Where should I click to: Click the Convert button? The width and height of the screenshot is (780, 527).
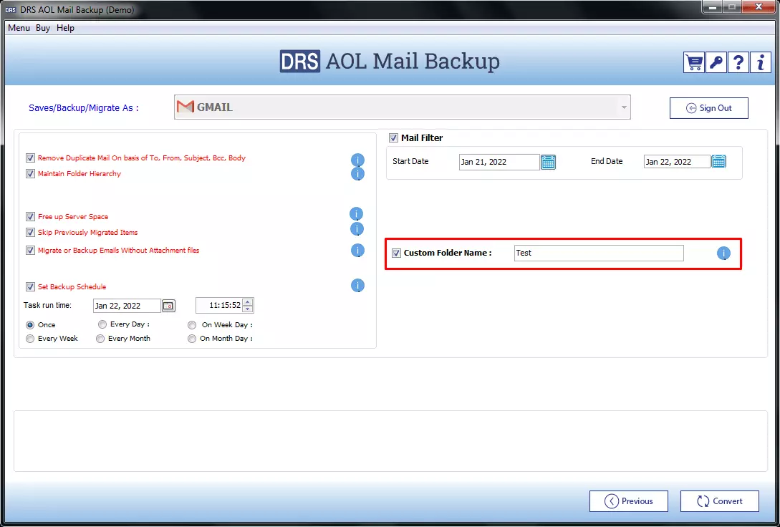pyautogui.click(x=720, y=501)
